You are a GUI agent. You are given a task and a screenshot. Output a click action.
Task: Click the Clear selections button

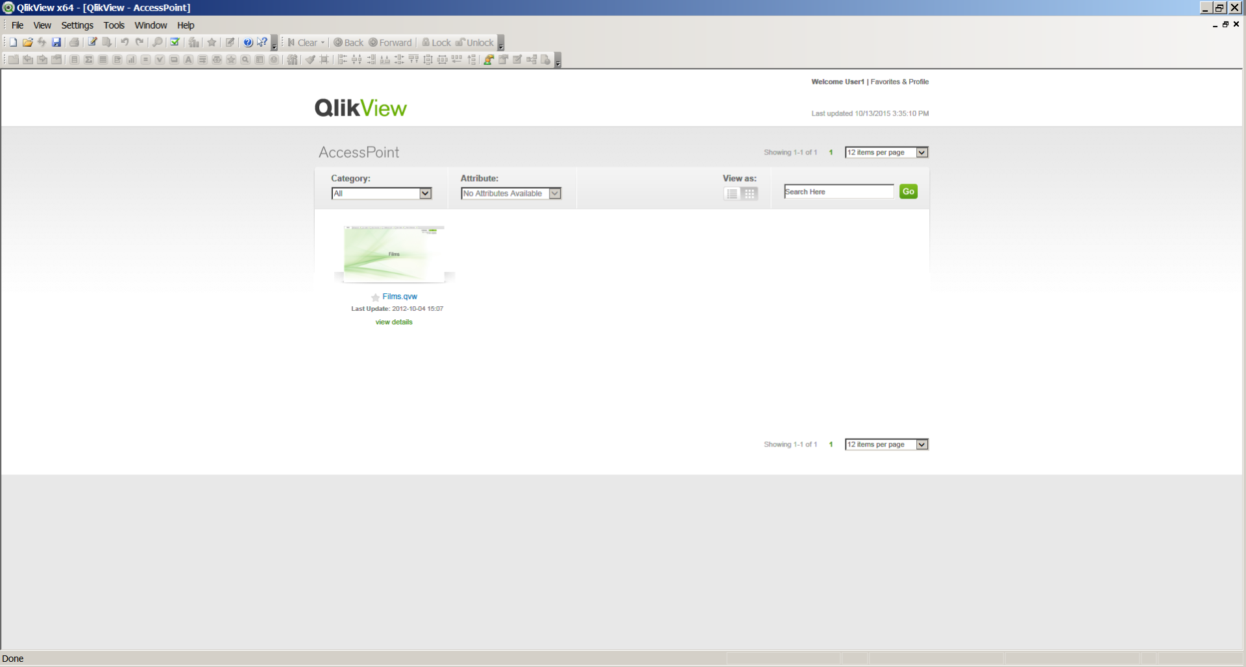click(302, 43)
